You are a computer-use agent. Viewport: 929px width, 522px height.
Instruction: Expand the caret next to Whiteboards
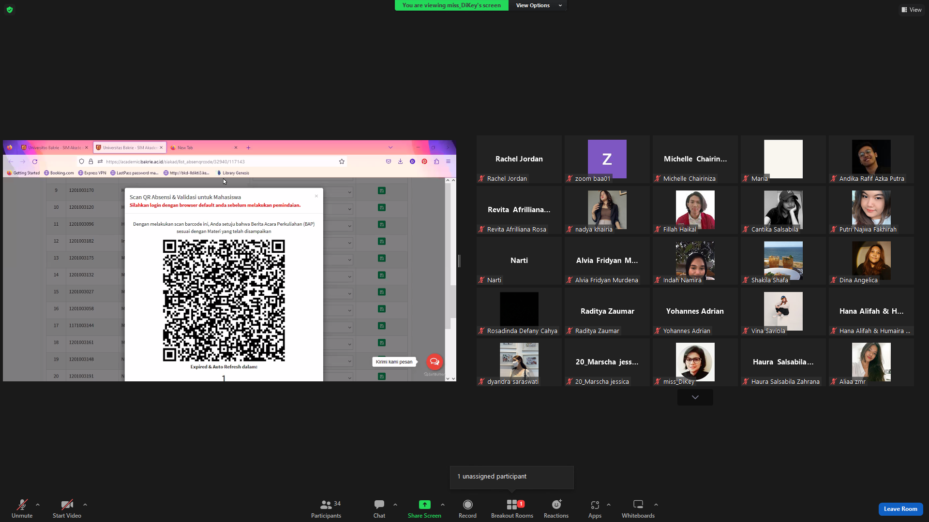(x=656, y=505)
